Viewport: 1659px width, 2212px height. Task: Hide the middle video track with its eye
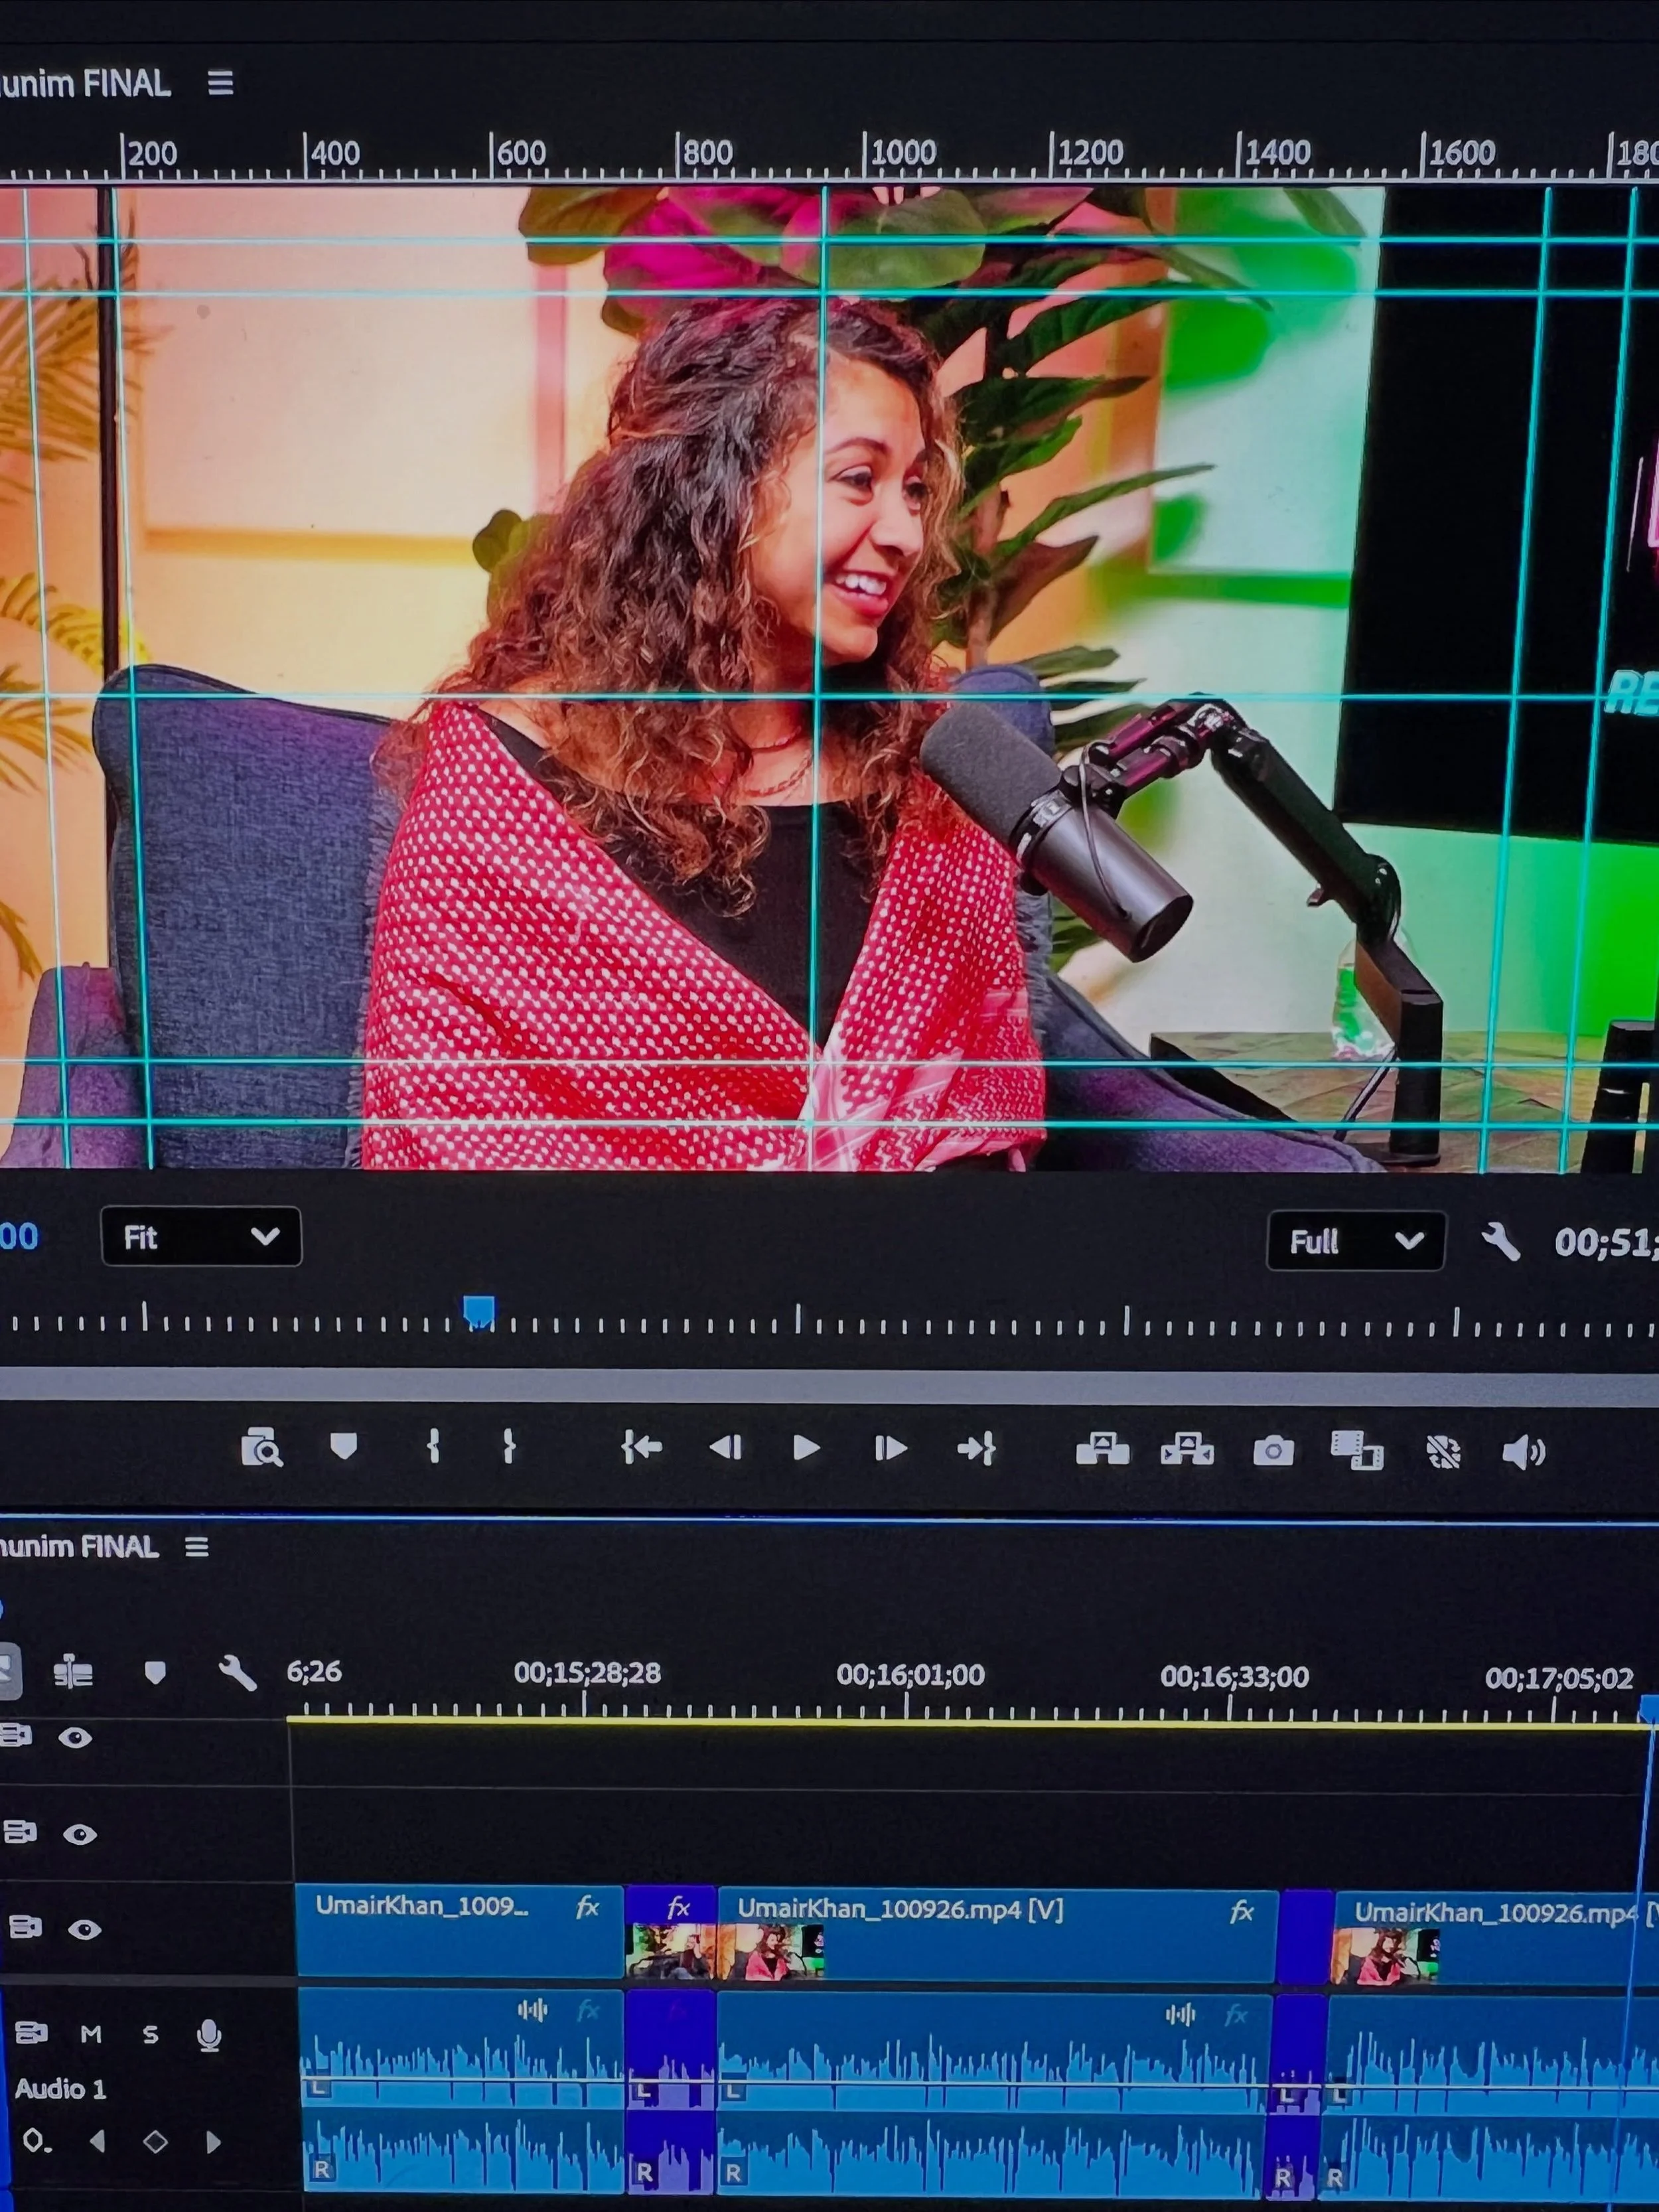point(80,1834)
